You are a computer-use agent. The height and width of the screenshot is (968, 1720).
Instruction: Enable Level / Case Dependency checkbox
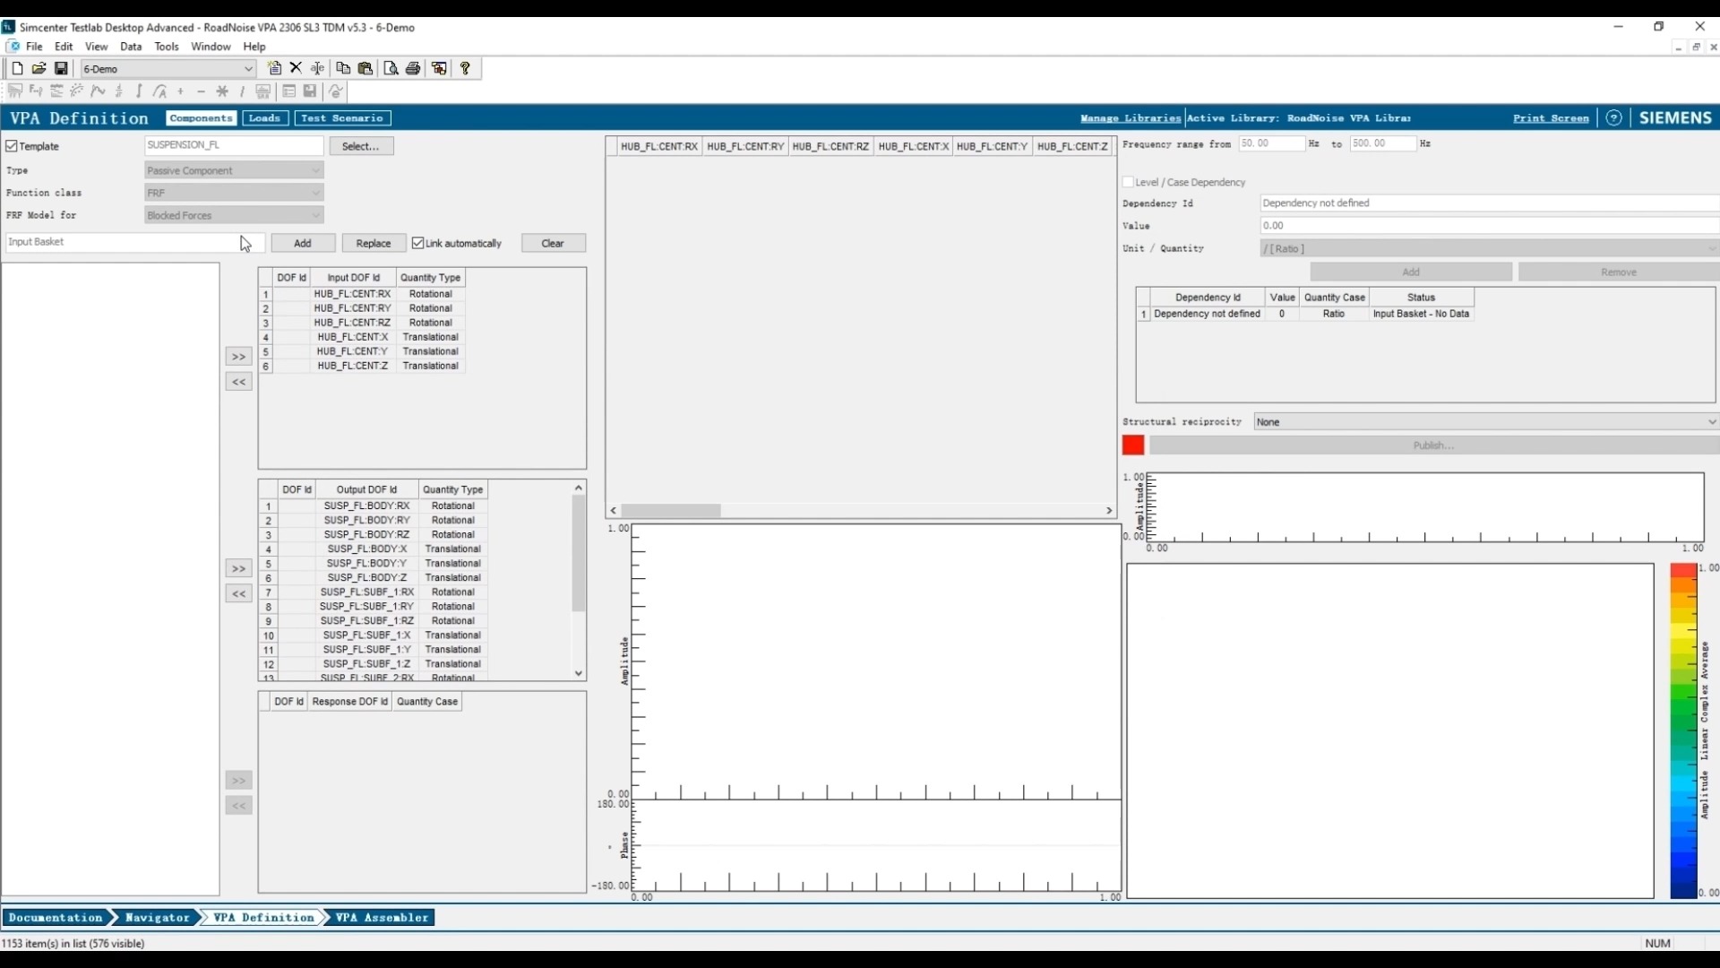click(1128, 182)
